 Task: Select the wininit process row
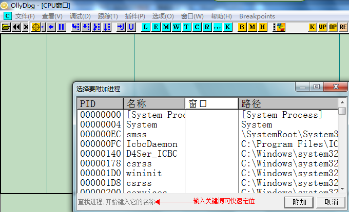coord(208,173)
